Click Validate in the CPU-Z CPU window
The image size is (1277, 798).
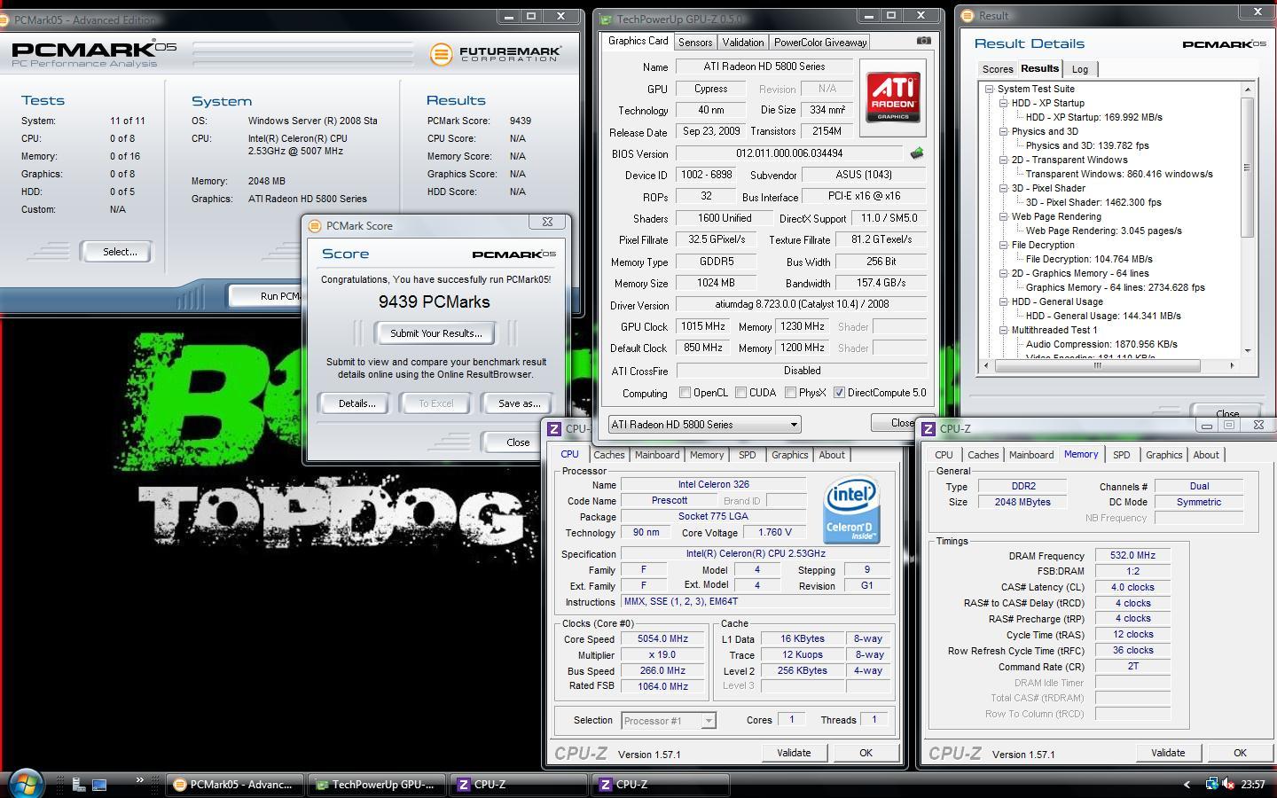(794, 753)
